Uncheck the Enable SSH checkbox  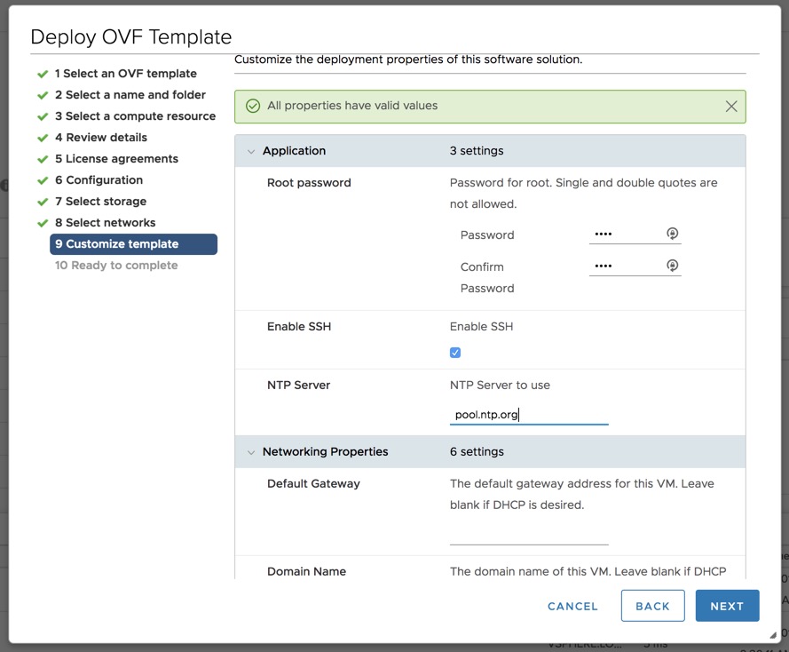455,353
